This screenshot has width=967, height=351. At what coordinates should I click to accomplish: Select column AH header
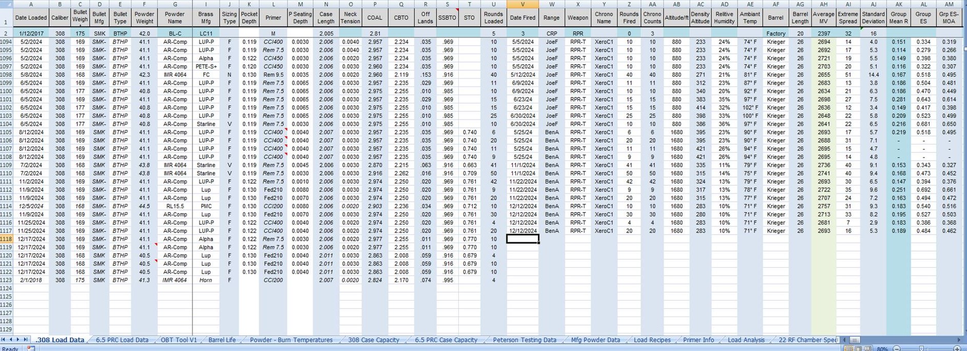(x=823, y=4)
